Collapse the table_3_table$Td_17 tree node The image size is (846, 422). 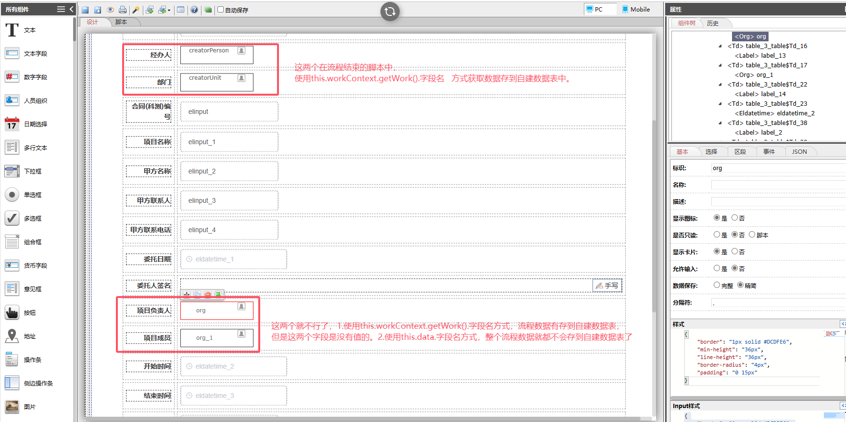(x=720, y=65)
